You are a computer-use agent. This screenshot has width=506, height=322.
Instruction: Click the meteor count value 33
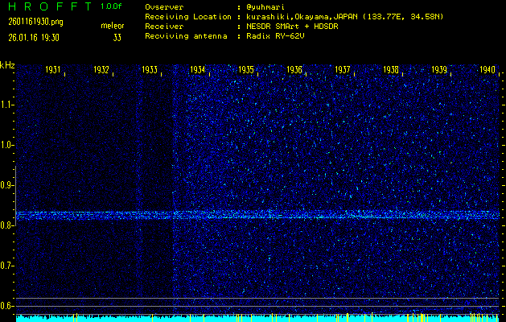coord(117,38)
